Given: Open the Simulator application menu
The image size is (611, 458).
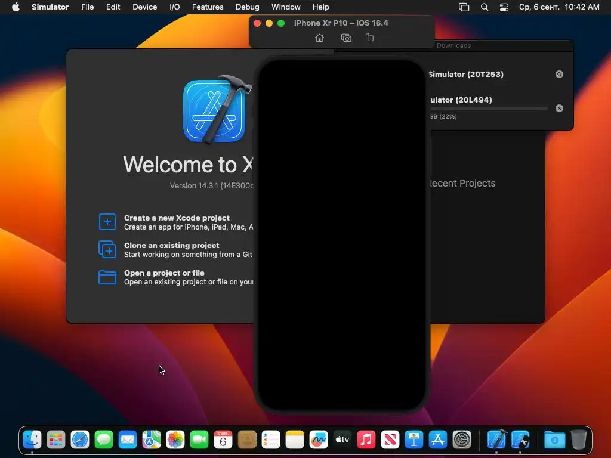Looking at the screenshot, I should [50, 7].
